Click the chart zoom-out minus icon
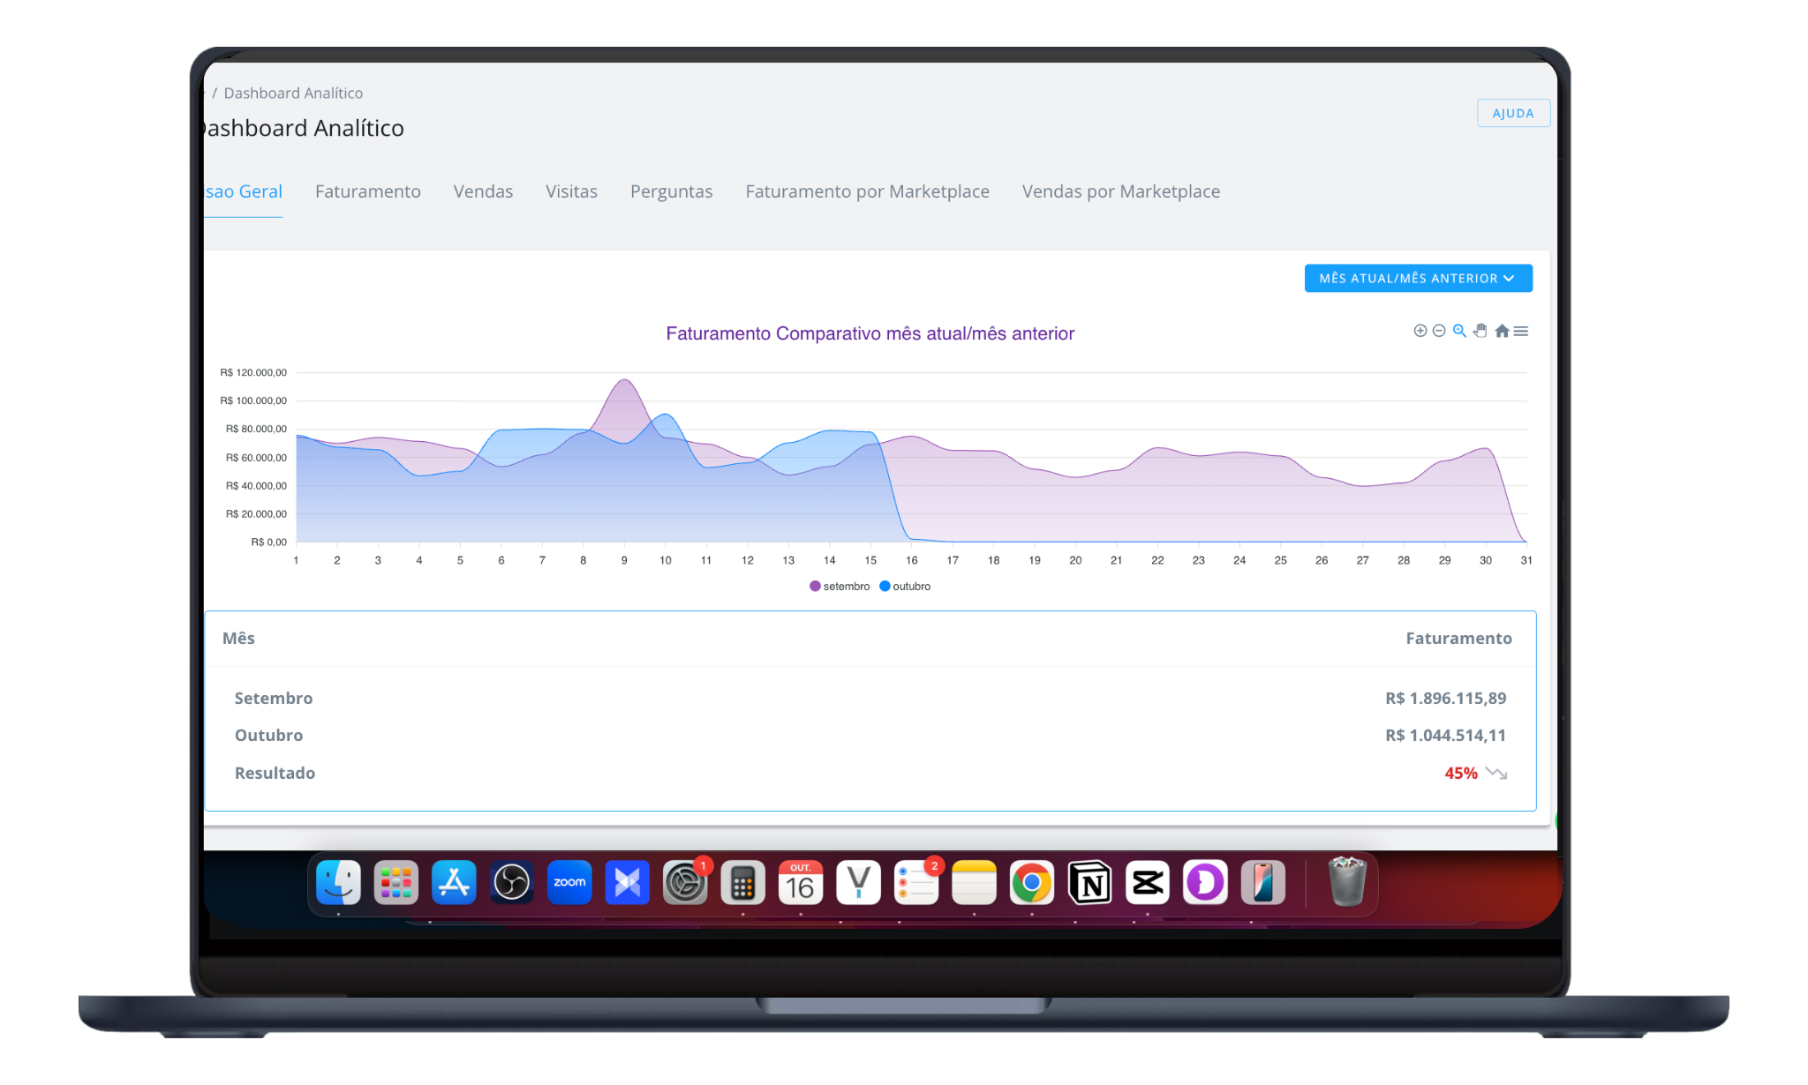1808x1085 pixels. tap(1439, 331)
